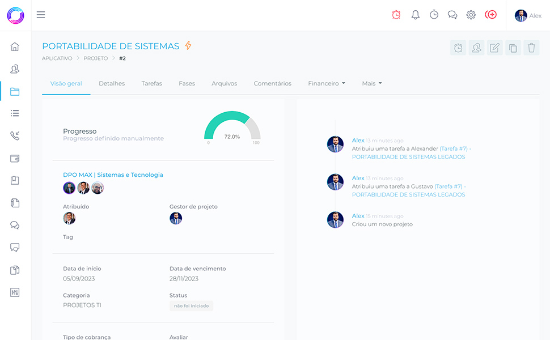Click the não foi iniciado status badge

pyautogui.click(x=191, y=305)
